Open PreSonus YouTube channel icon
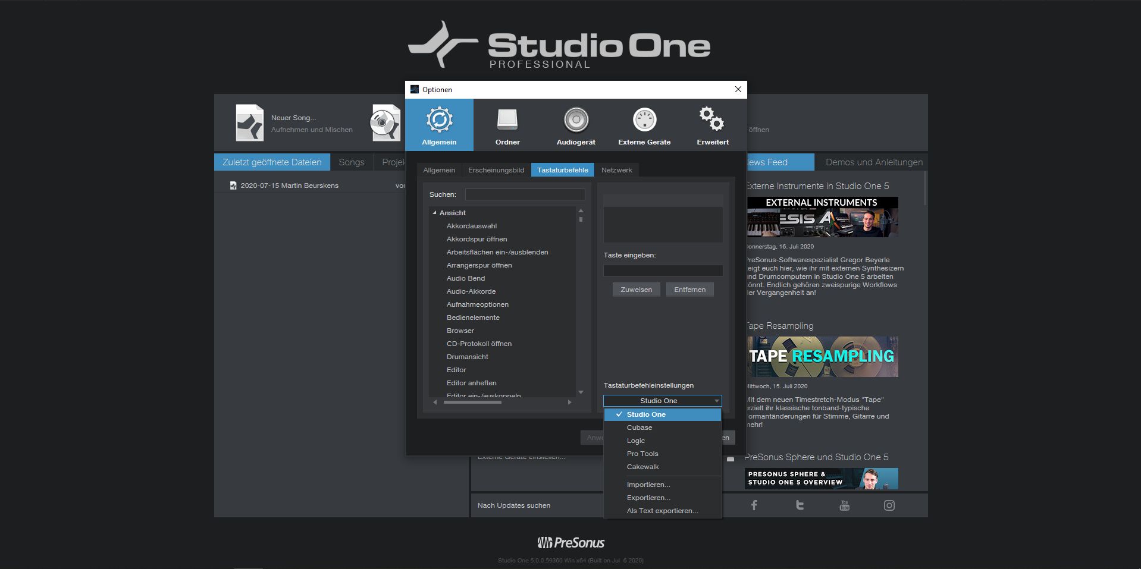The width and height of the screenshot is (1141, 569). tap(844, 505)
